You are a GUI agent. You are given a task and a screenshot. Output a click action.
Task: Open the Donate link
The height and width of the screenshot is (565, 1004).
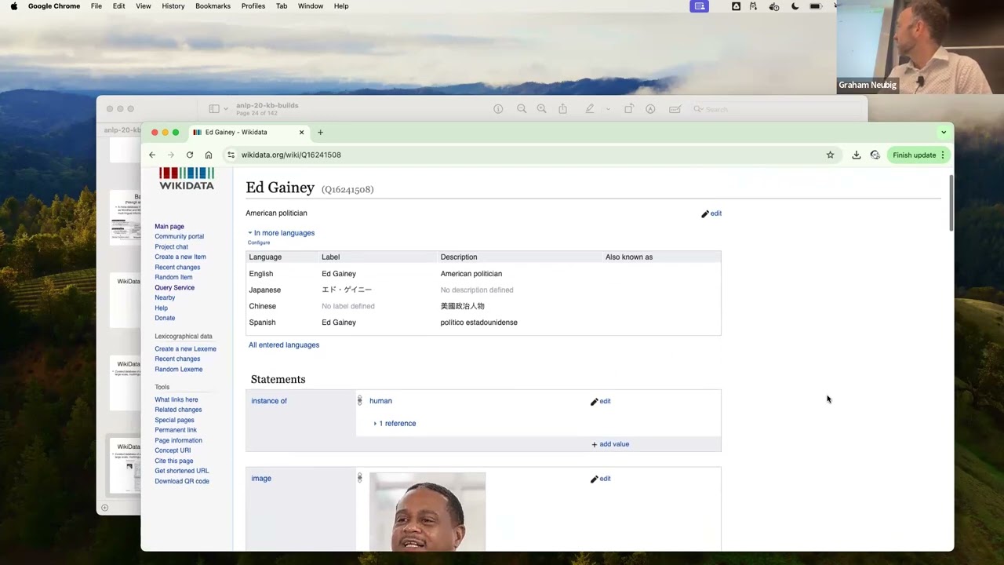pyautogui.click(x=165, y=318)
